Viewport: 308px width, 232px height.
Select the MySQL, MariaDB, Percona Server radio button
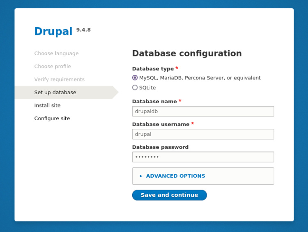click(135, 78)
